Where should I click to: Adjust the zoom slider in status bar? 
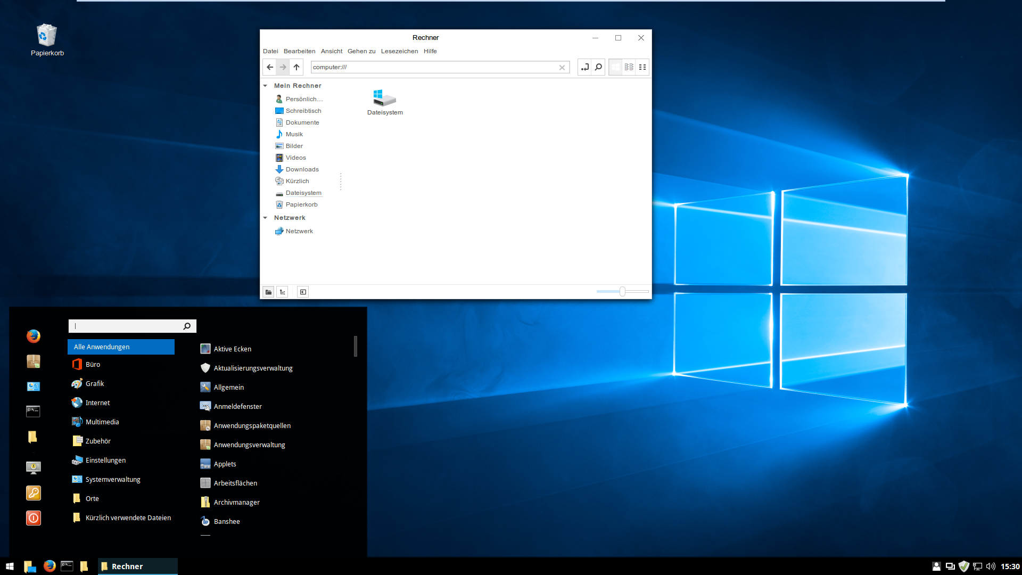622,292
